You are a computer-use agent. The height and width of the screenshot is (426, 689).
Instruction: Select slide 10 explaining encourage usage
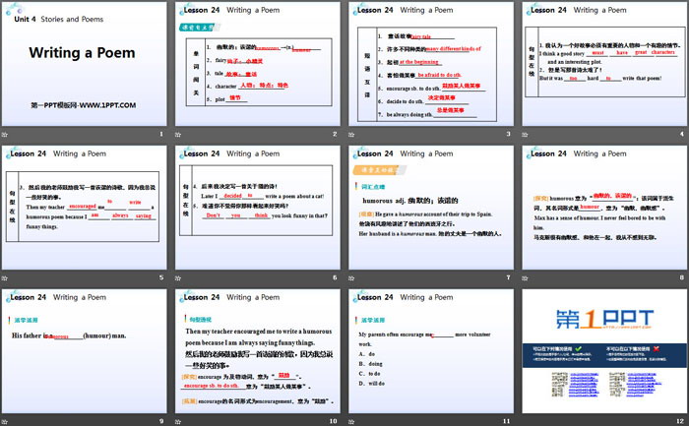click(256, 350)
